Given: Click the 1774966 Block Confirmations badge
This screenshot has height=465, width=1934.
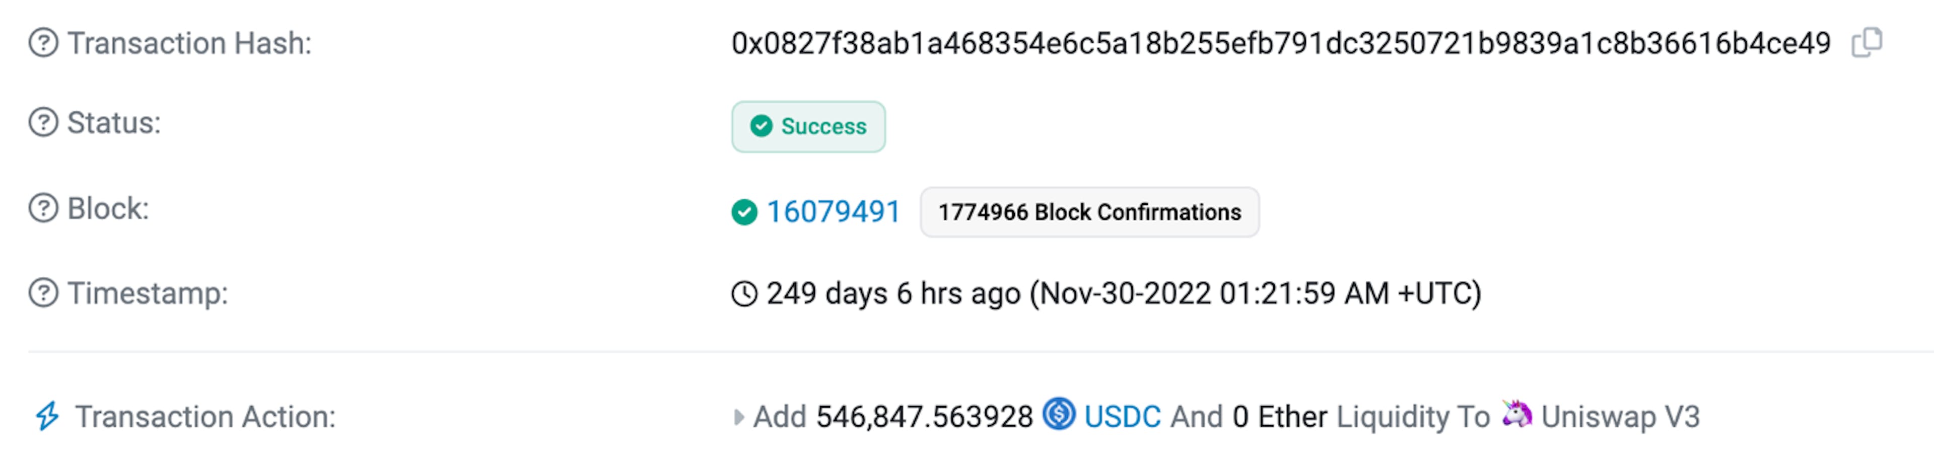Looking at the screenshot, I should pos(1089,212).
